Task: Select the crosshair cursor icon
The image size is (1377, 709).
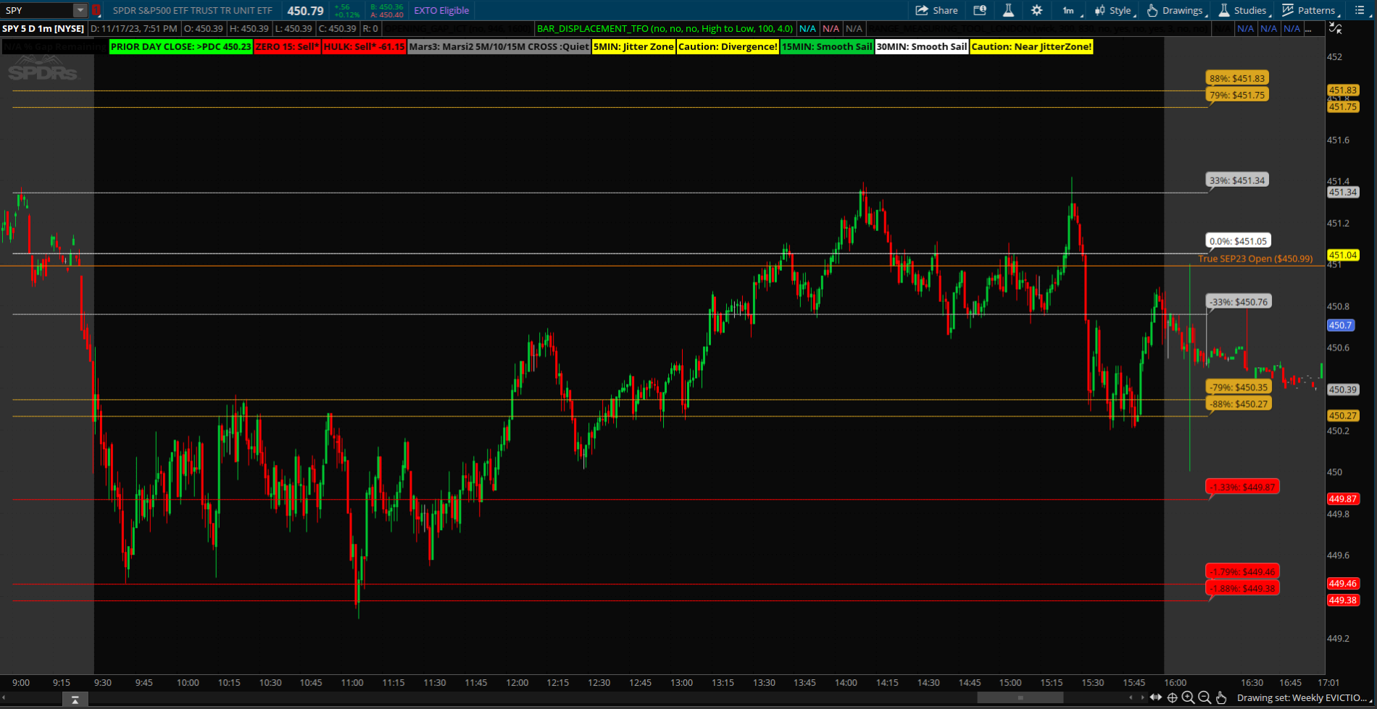Action: [1172, 697]
